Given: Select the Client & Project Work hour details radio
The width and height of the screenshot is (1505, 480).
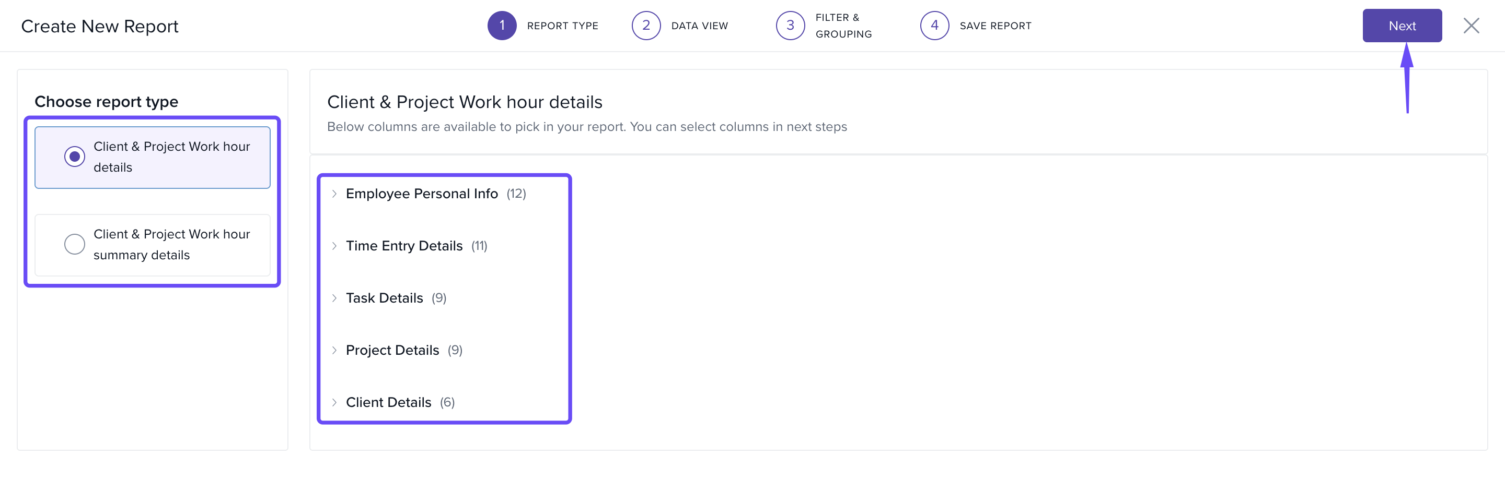Looking at the screenshot, I should 75,157.
